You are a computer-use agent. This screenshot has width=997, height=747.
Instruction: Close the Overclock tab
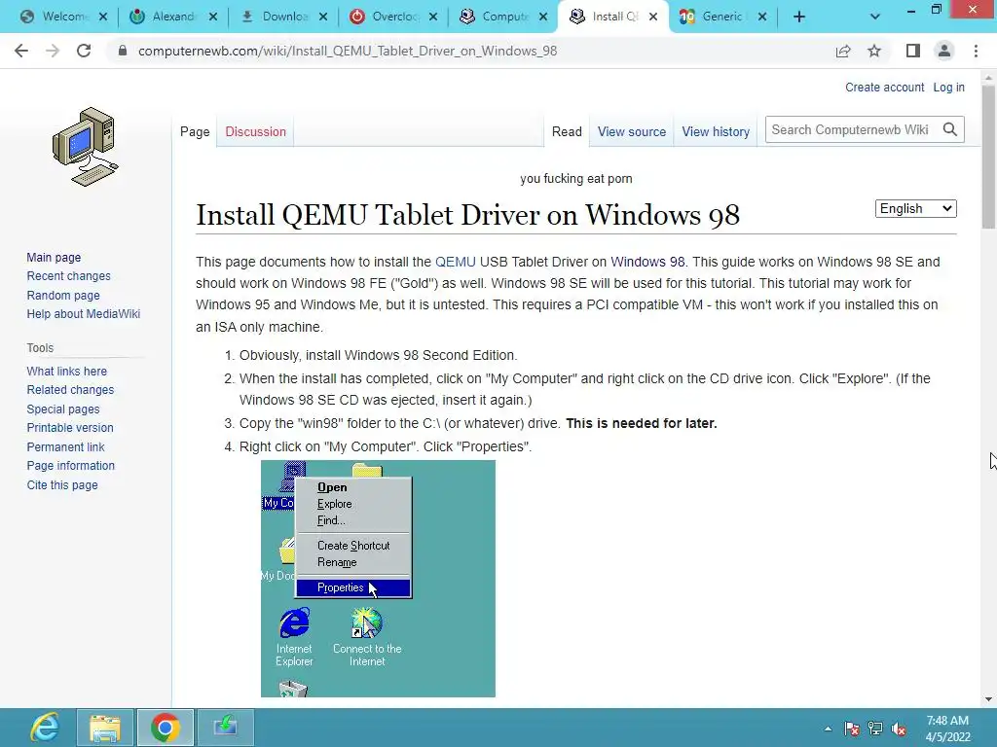point(433,18)
